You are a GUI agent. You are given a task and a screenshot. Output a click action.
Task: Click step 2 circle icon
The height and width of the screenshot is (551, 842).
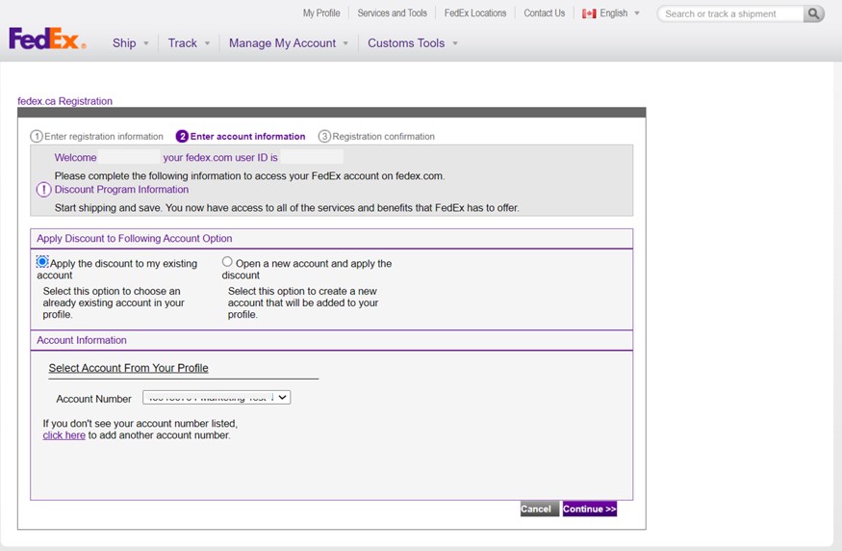(182, 137)
